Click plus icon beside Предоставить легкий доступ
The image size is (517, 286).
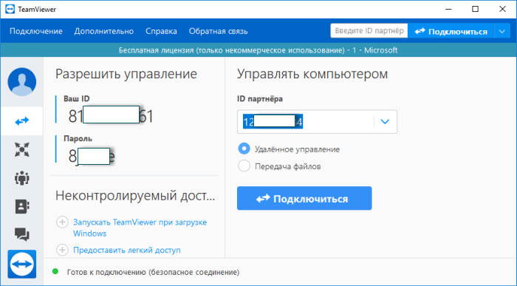pos(62,250)
